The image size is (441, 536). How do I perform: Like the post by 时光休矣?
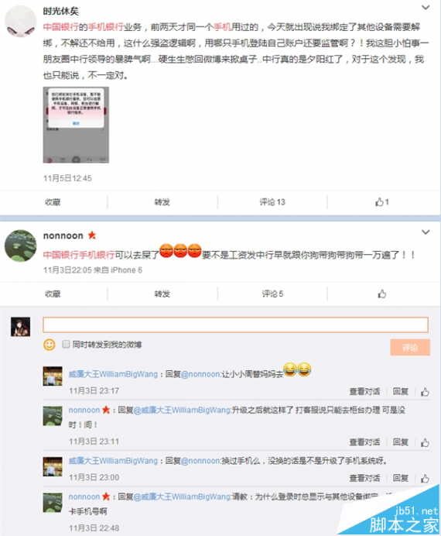381,202
